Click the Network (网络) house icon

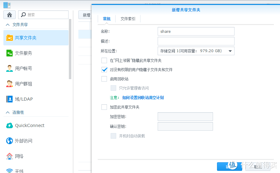click(10, 156)
